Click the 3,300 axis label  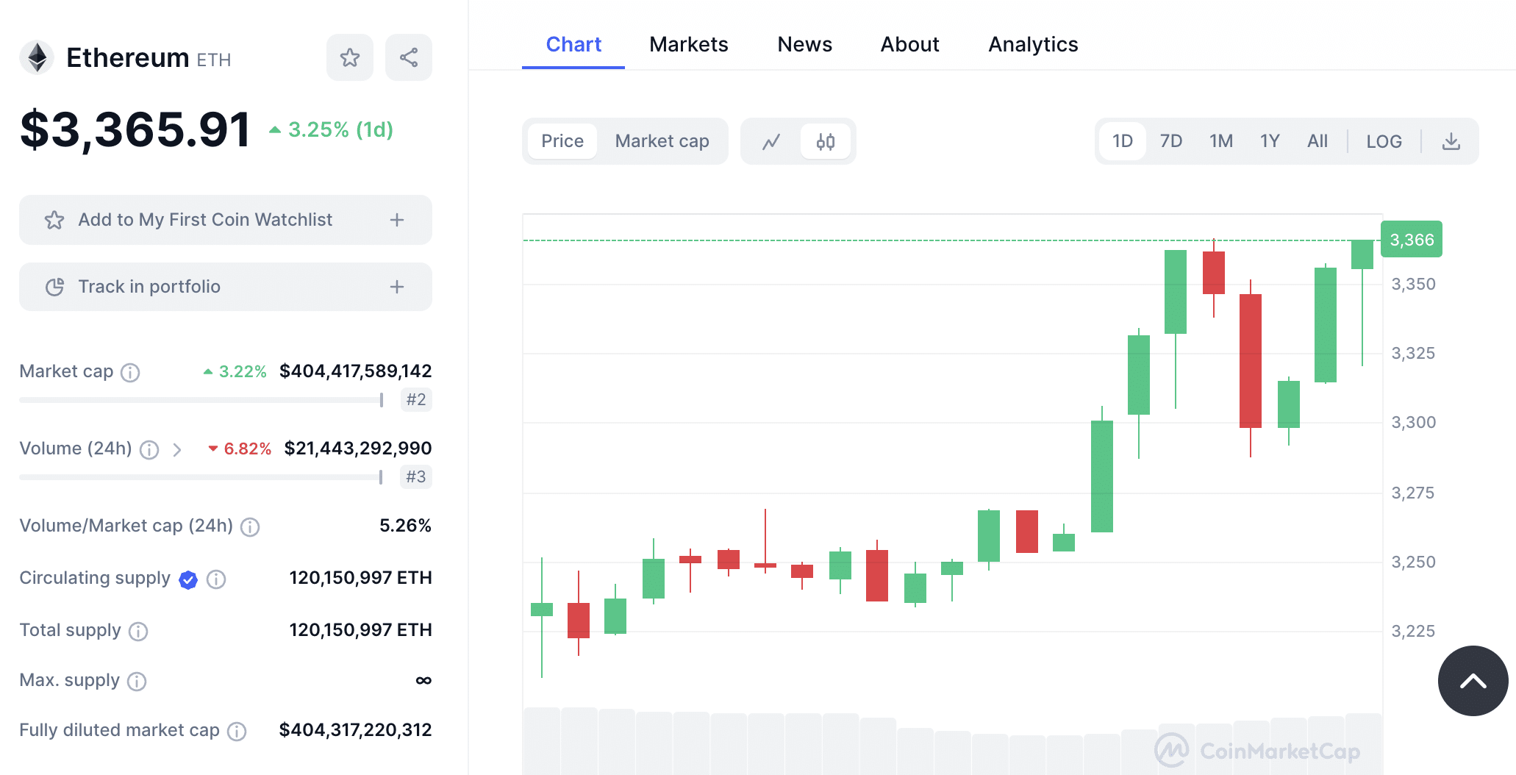click(1413, 422)
